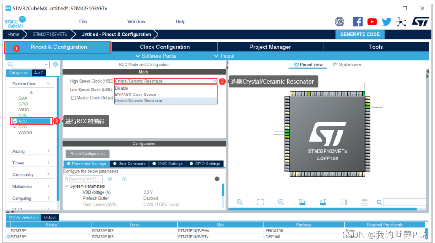This screenshot has height=243, width=435.
Task: Open the NVIC Settings tab
Action: tap(168, 164)
